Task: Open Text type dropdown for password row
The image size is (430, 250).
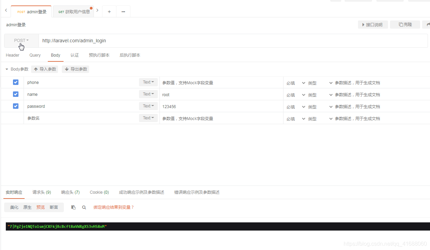Action: tap(148, 106)
